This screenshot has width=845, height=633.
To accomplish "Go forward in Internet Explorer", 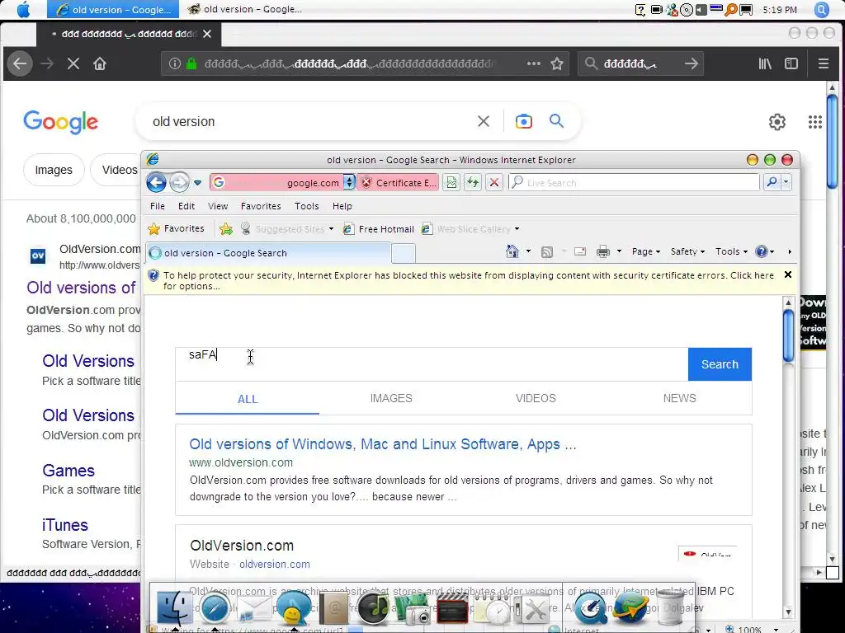I will 179,183.
